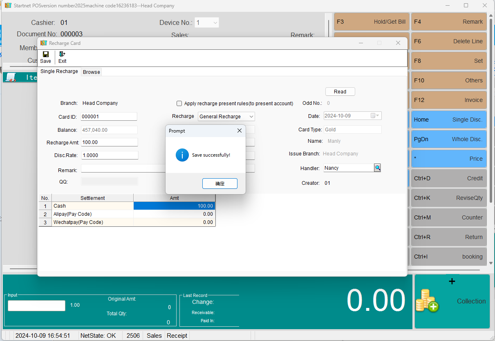Click the Receipt status bar entry
Screen dimensions: 495x341
click(177, 336)
